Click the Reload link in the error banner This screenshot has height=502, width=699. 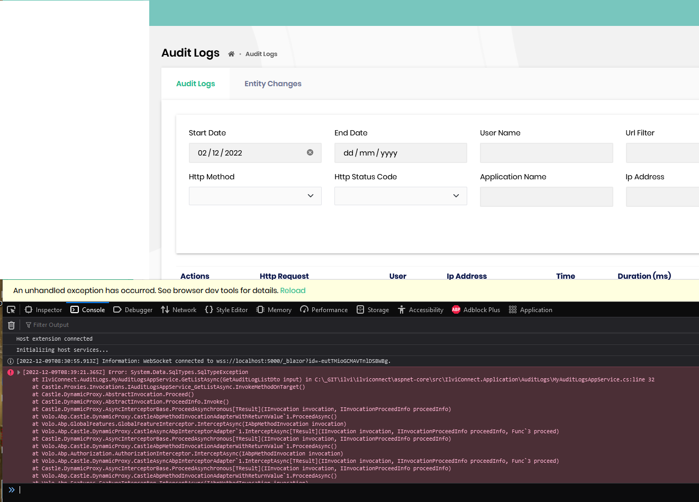(293, 290)
